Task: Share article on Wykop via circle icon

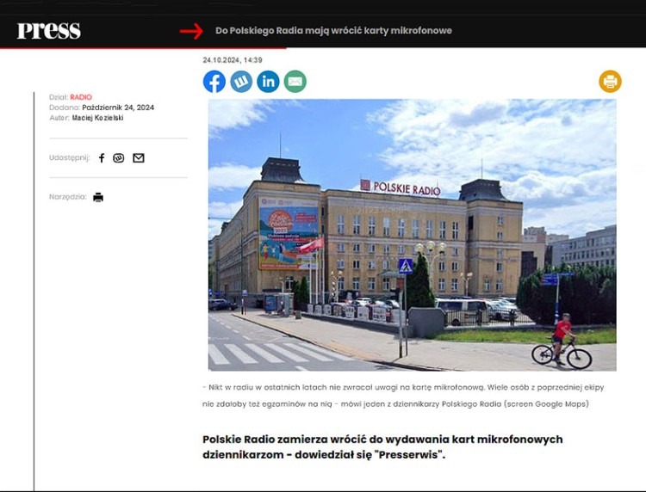Action: click(x=241, y=82)
